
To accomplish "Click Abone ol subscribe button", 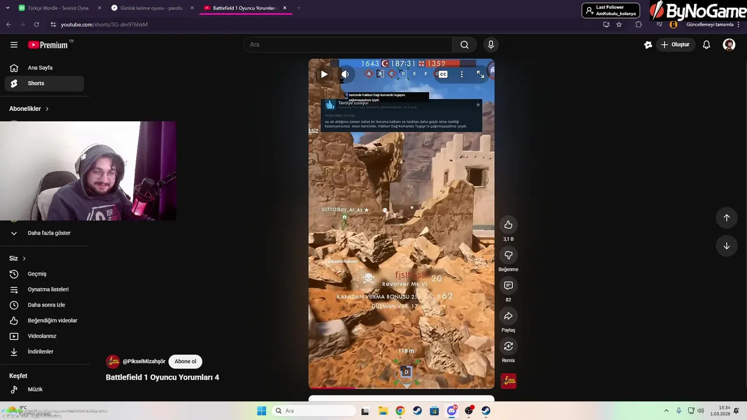I will (186, 362).
